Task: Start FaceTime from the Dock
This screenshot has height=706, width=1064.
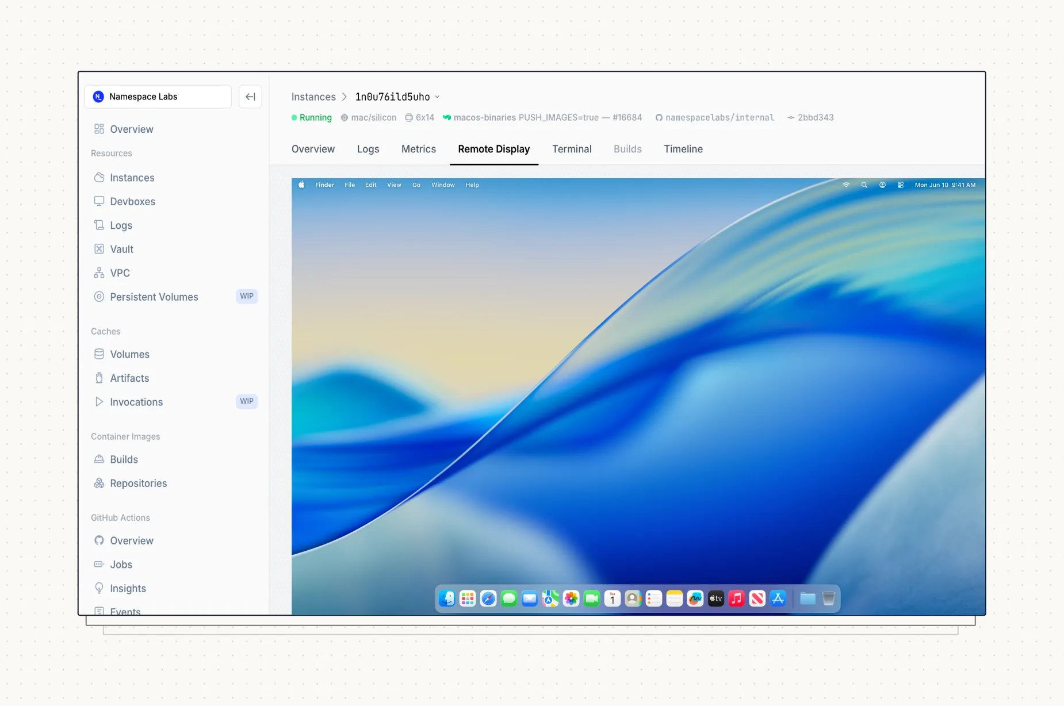Action: click(x=592, y=598)
